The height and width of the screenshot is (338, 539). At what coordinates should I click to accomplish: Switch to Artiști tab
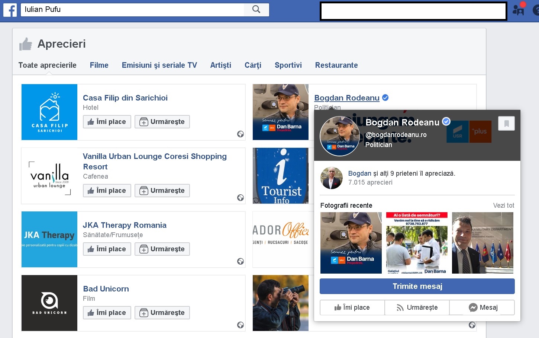coord(221,65)
